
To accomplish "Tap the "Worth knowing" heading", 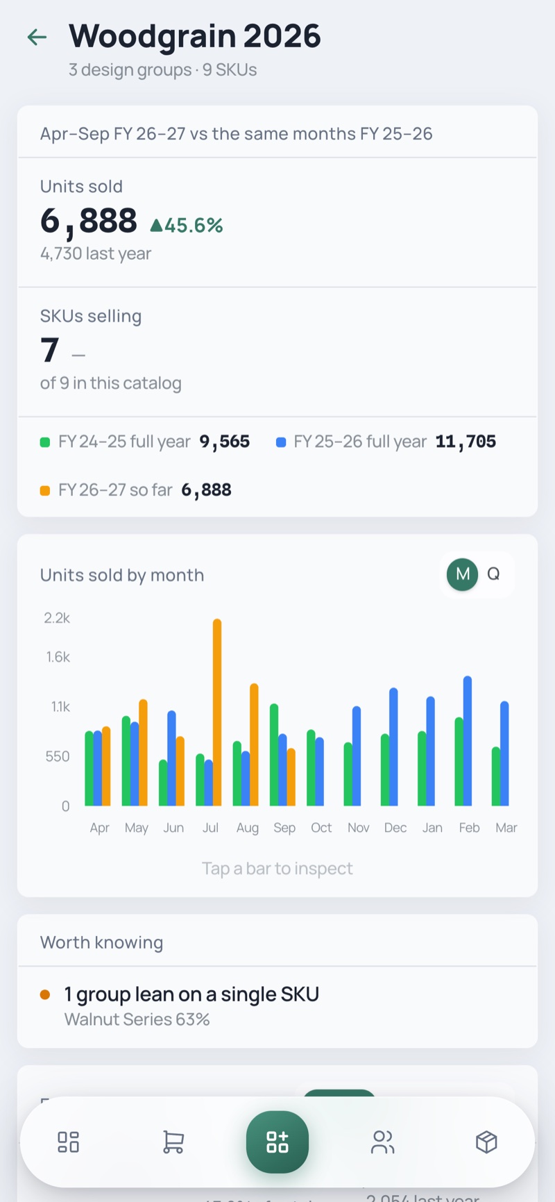I will coord(102,942).
